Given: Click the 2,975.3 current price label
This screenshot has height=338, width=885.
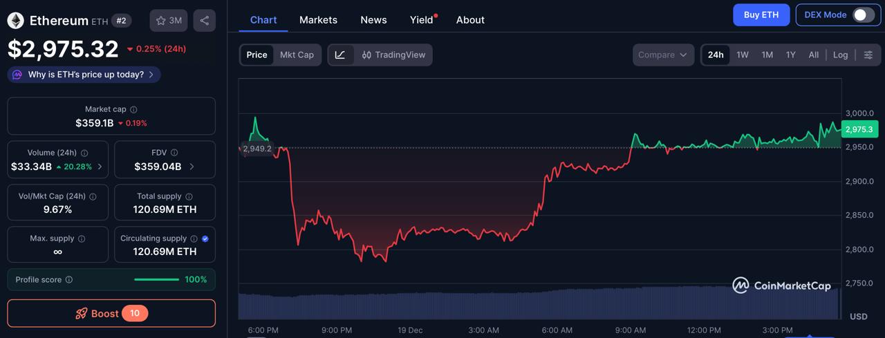Looking at the screenshot, I should (x=859, y=129).
